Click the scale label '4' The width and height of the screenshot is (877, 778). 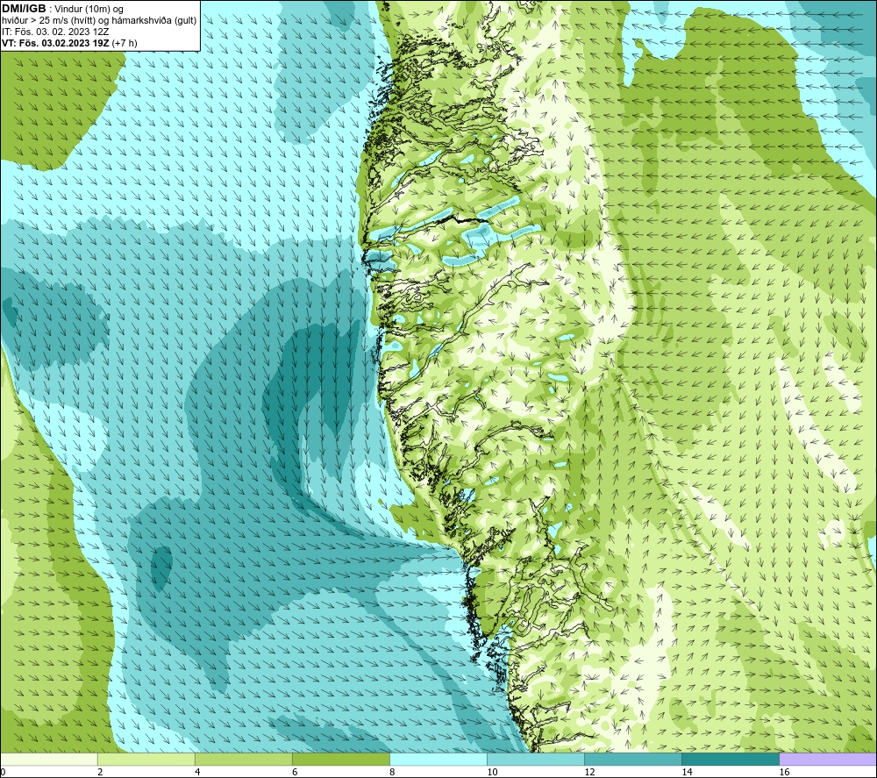tap(197, 772)
